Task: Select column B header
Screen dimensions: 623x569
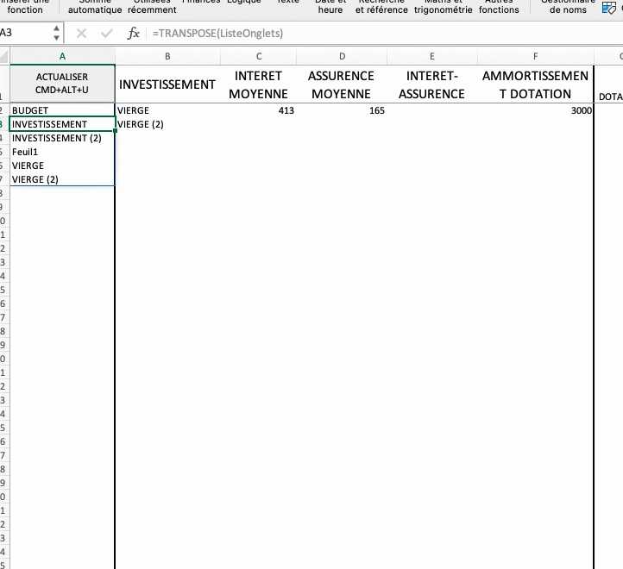Action: click(x=167, y=56)
